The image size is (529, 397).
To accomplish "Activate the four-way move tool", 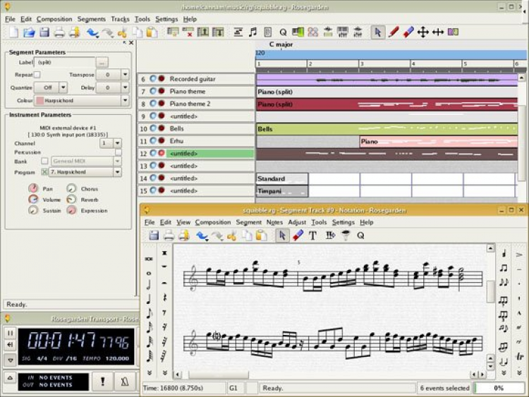I will (x=423, y=32).
